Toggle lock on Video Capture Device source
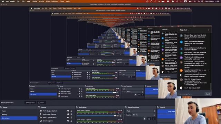Viewport: 221px width, 124px height. click(71, 117)
